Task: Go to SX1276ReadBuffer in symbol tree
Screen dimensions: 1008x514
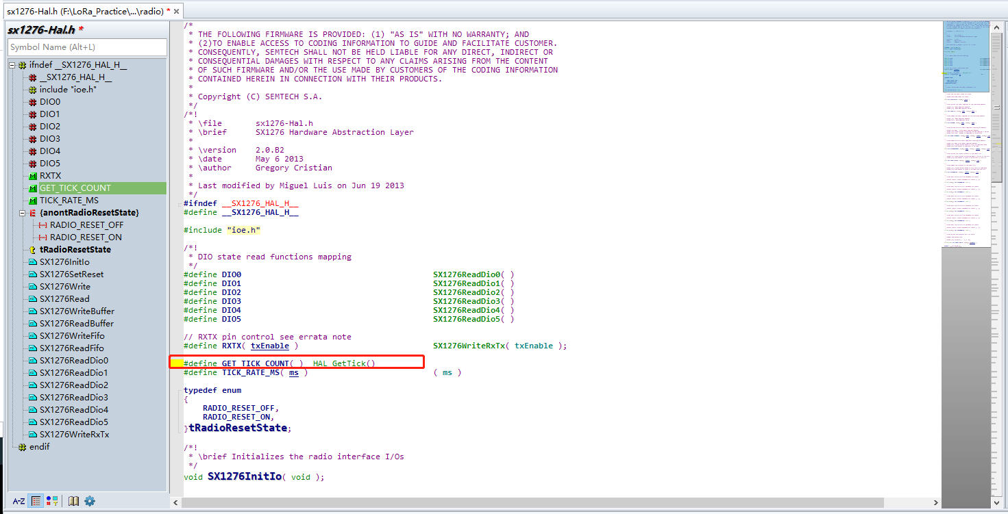Action: (77, 324)
